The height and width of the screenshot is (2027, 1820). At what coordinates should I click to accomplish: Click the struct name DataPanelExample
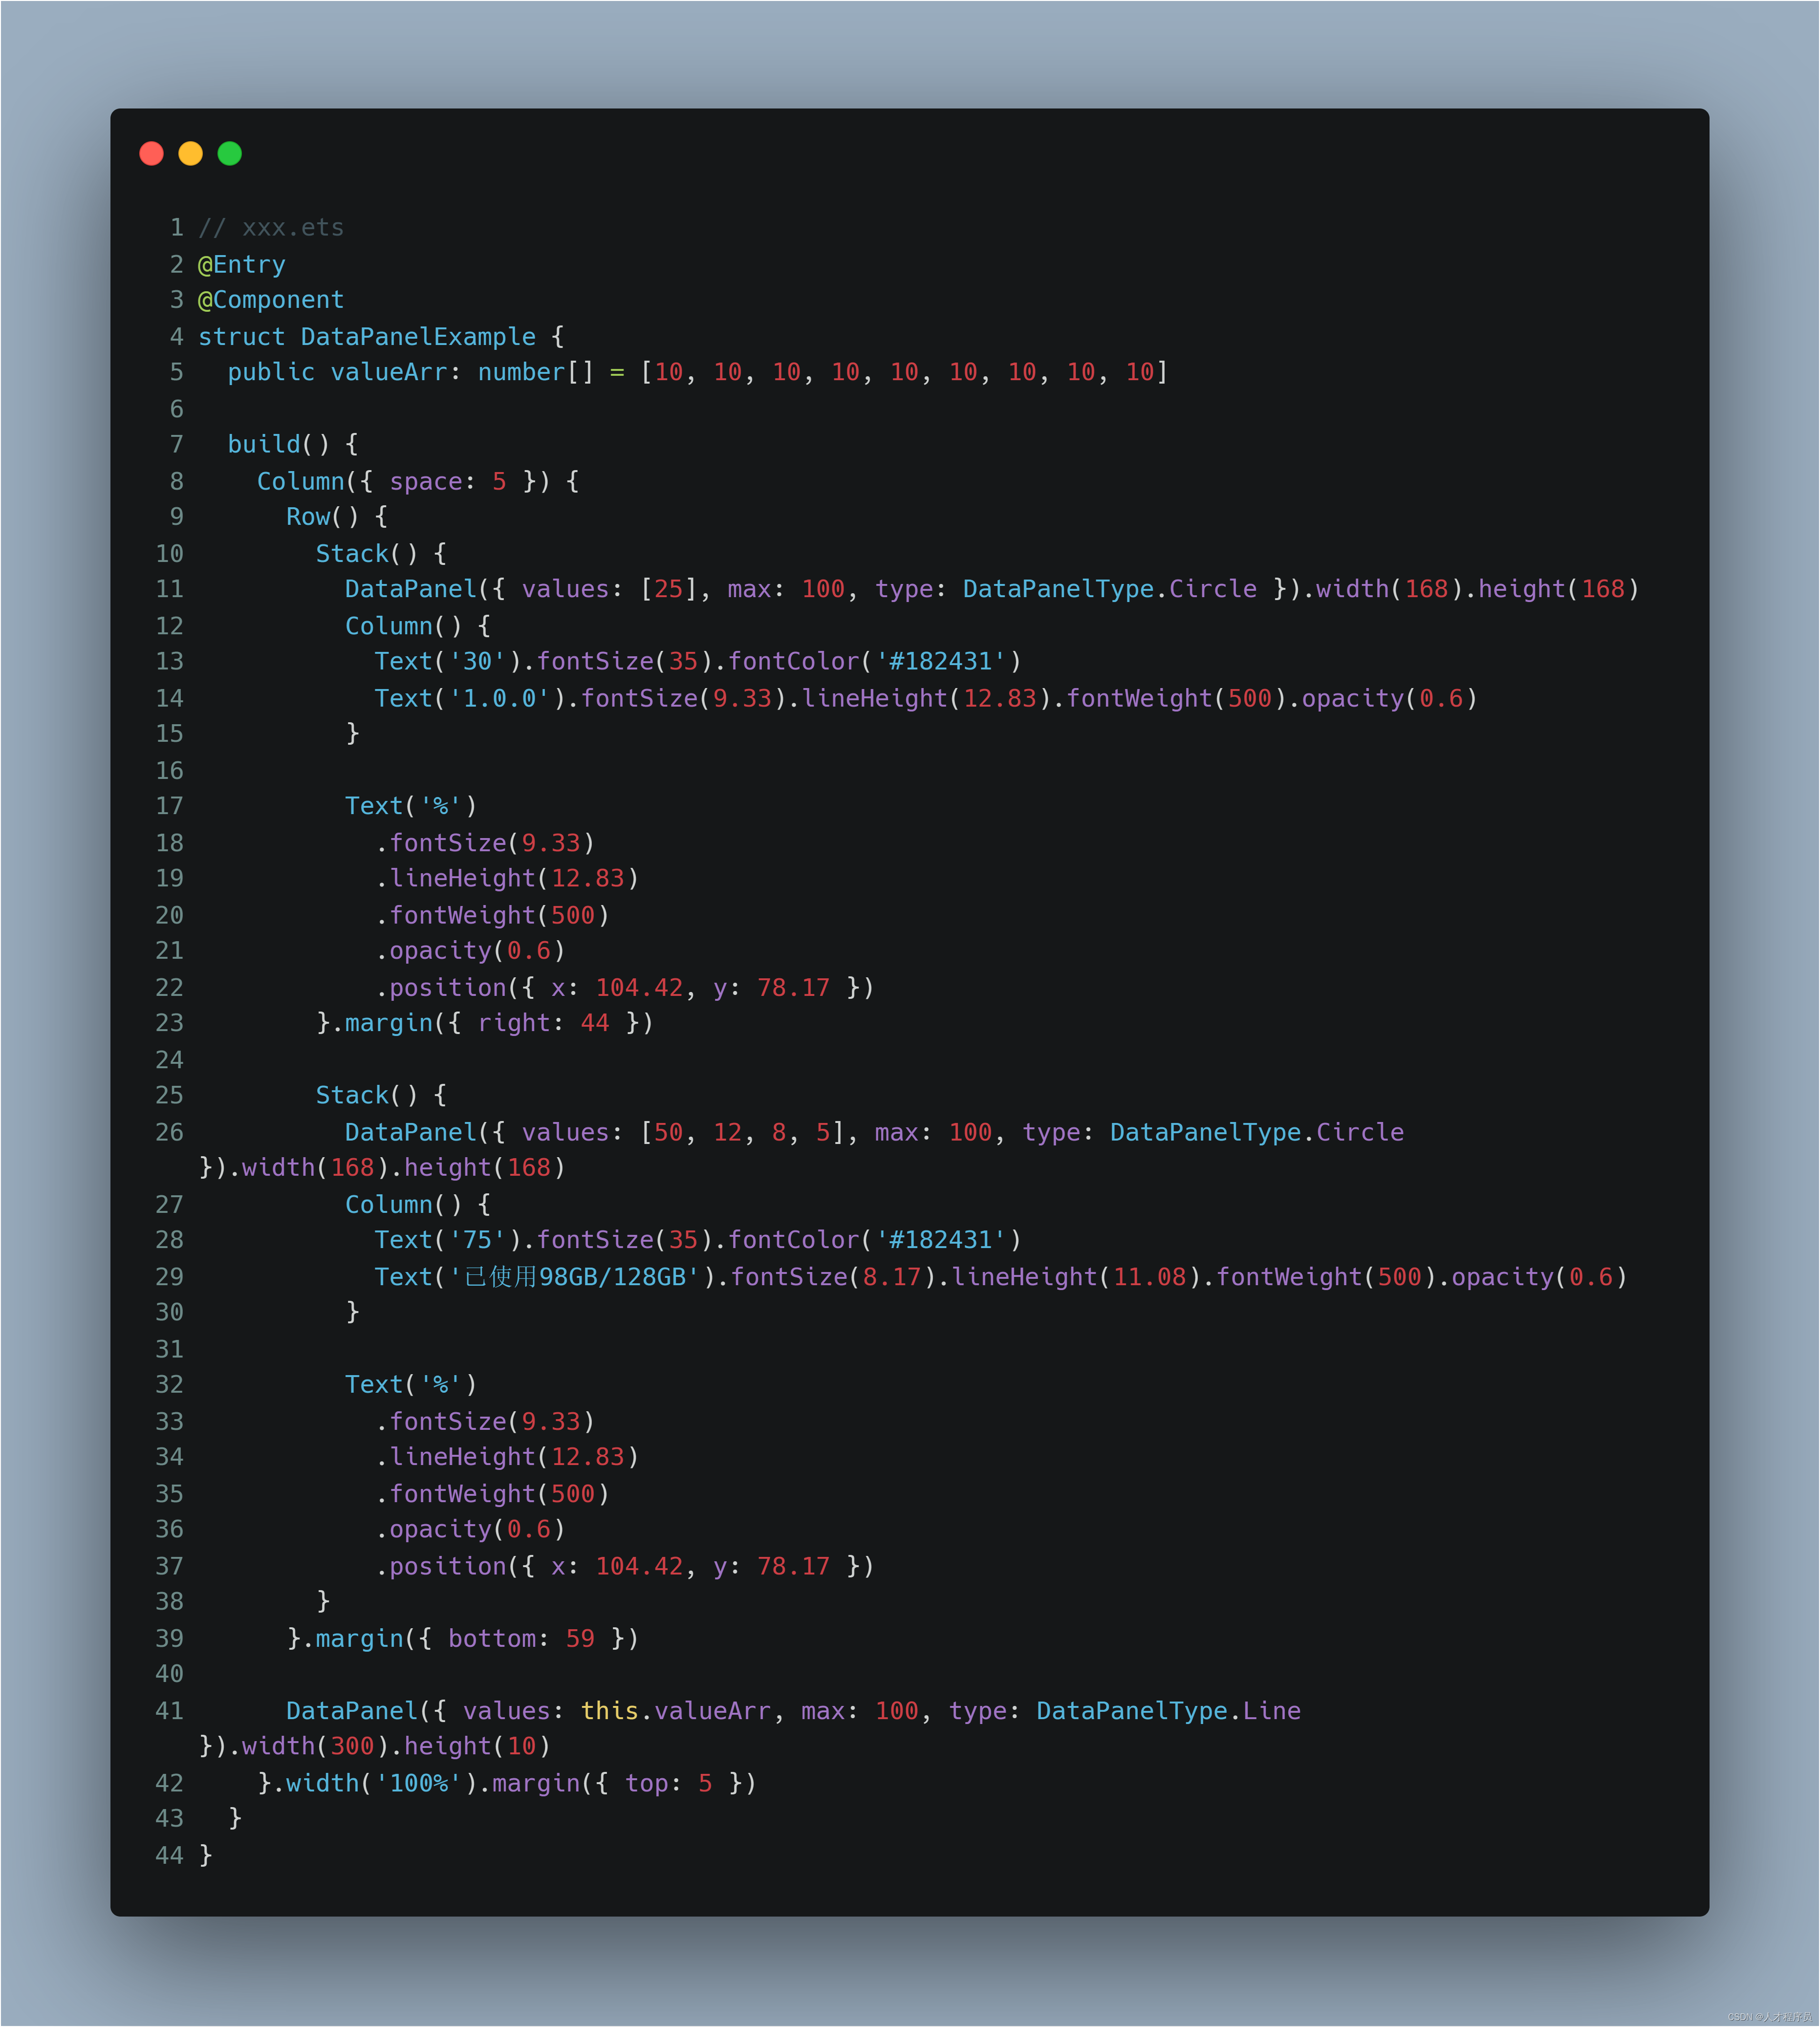[x=418, y=336]
